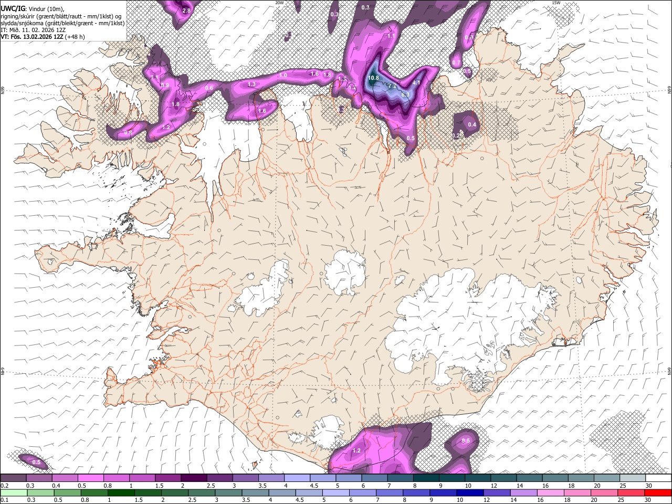Select the 6.3 precipitation value
Viewport: 672px width, 504px height.
[x=405, y=94]
